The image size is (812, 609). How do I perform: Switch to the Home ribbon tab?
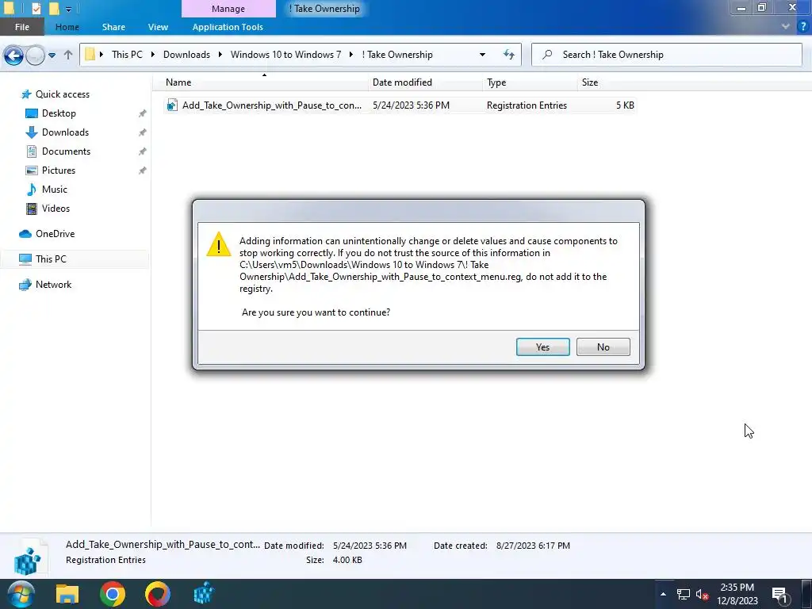67,27
